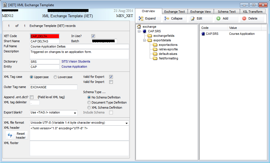Select the exchange home icon in tree
Screen dimensions: 270x163
[139, 27]
